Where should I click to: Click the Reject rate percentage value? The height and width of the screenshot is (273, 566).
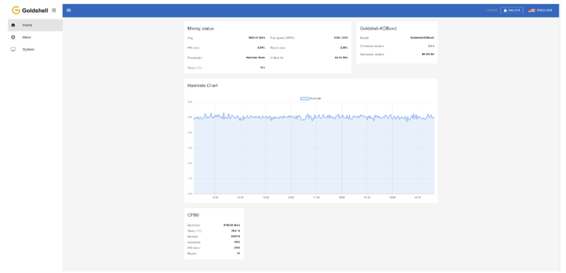coord(344,47)
